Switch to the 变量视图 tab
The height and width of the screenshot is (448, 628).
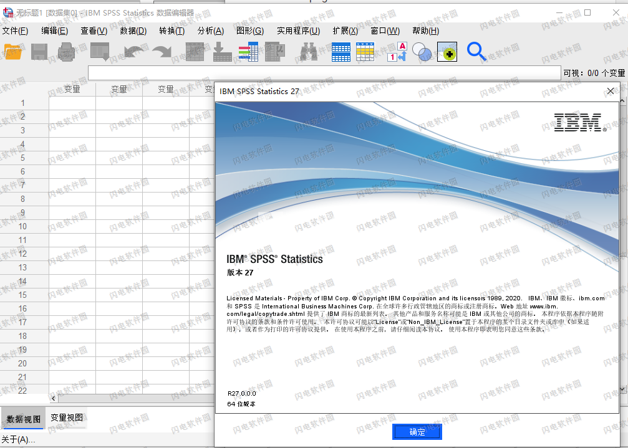click(67, 417)
